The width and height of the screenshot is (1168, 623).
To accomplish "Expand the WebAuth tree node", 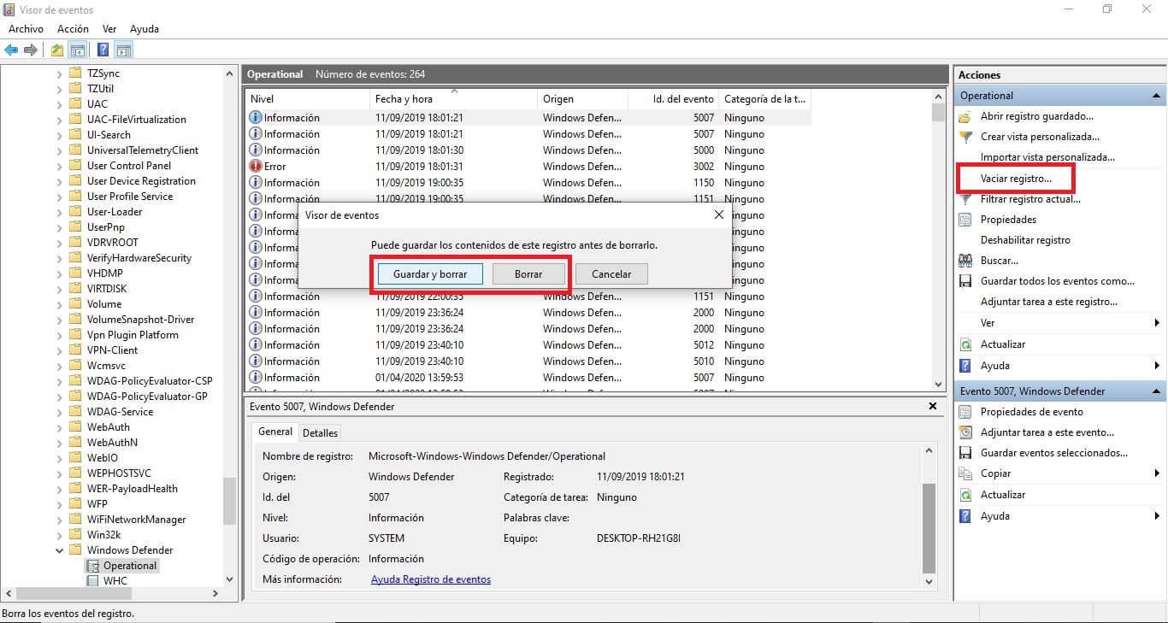I will click(x=59, y=427).
